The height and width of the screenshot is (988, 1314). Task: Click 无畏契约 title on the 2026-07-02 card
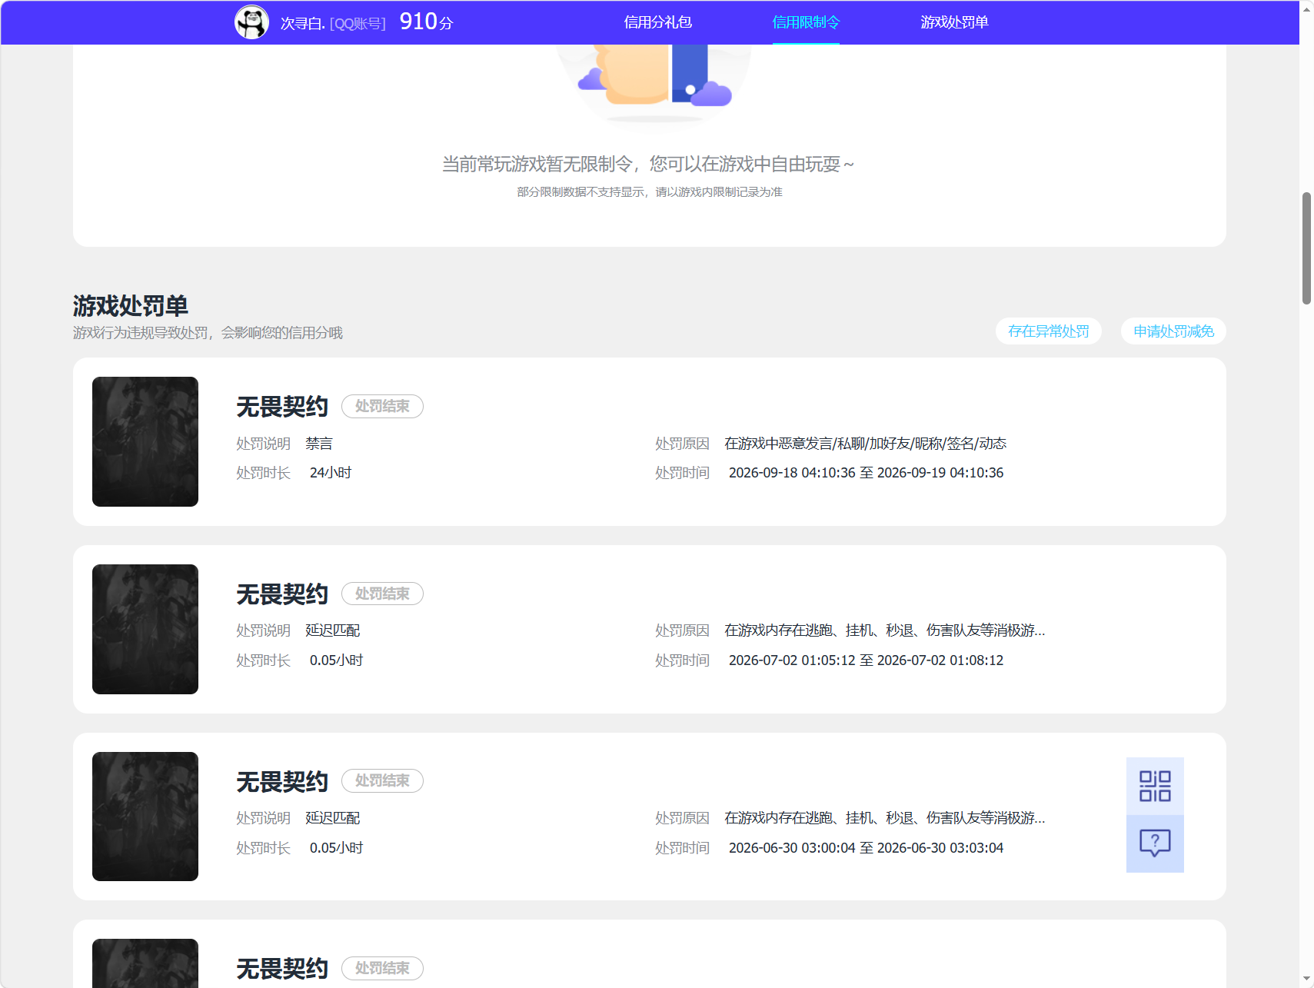pos(282,594)
